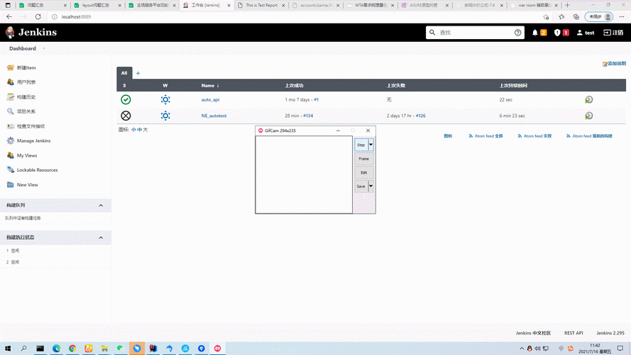The width and height of the screenshot is (631, 355).
Task: Sort table by S status column
Action: (x=124, y=85)
